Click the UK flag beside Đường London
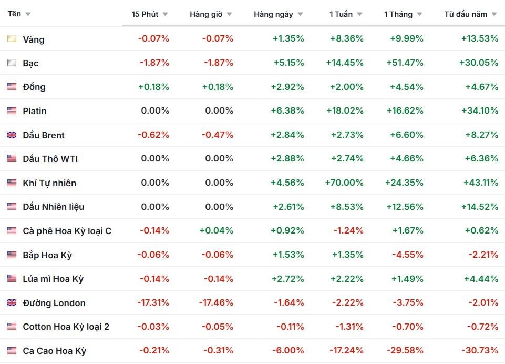 12,303
